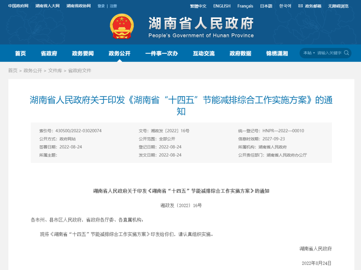Switch site language to ENGLISH
Image resolution: width=361 pixels, height=270 pixels.
[x=222, y=6]
